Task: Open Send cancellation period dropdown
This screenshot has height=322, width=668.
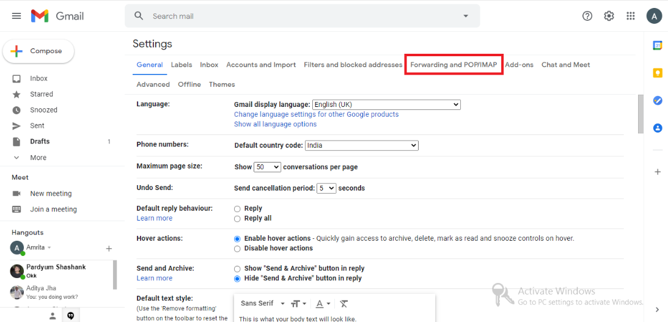Action: 326,188
